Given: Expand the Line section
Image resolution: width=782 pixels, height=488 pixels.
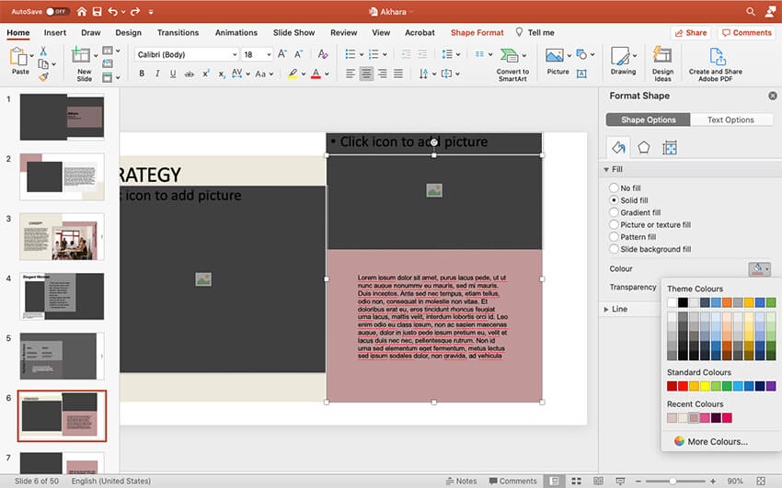Looking at the screenshot, I should coord(619,309).
